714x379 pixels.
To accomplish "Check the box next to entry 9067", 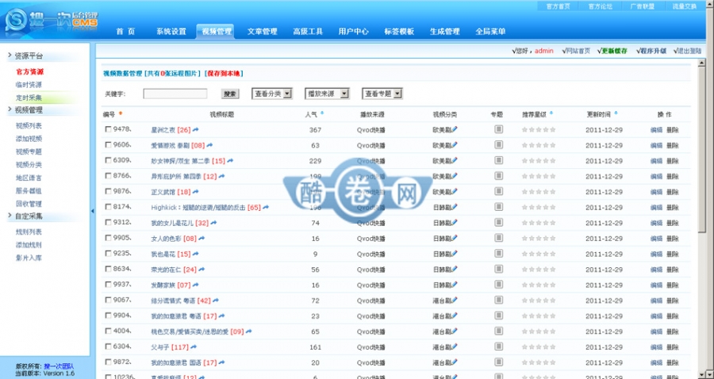I will (x=108, y=301).
